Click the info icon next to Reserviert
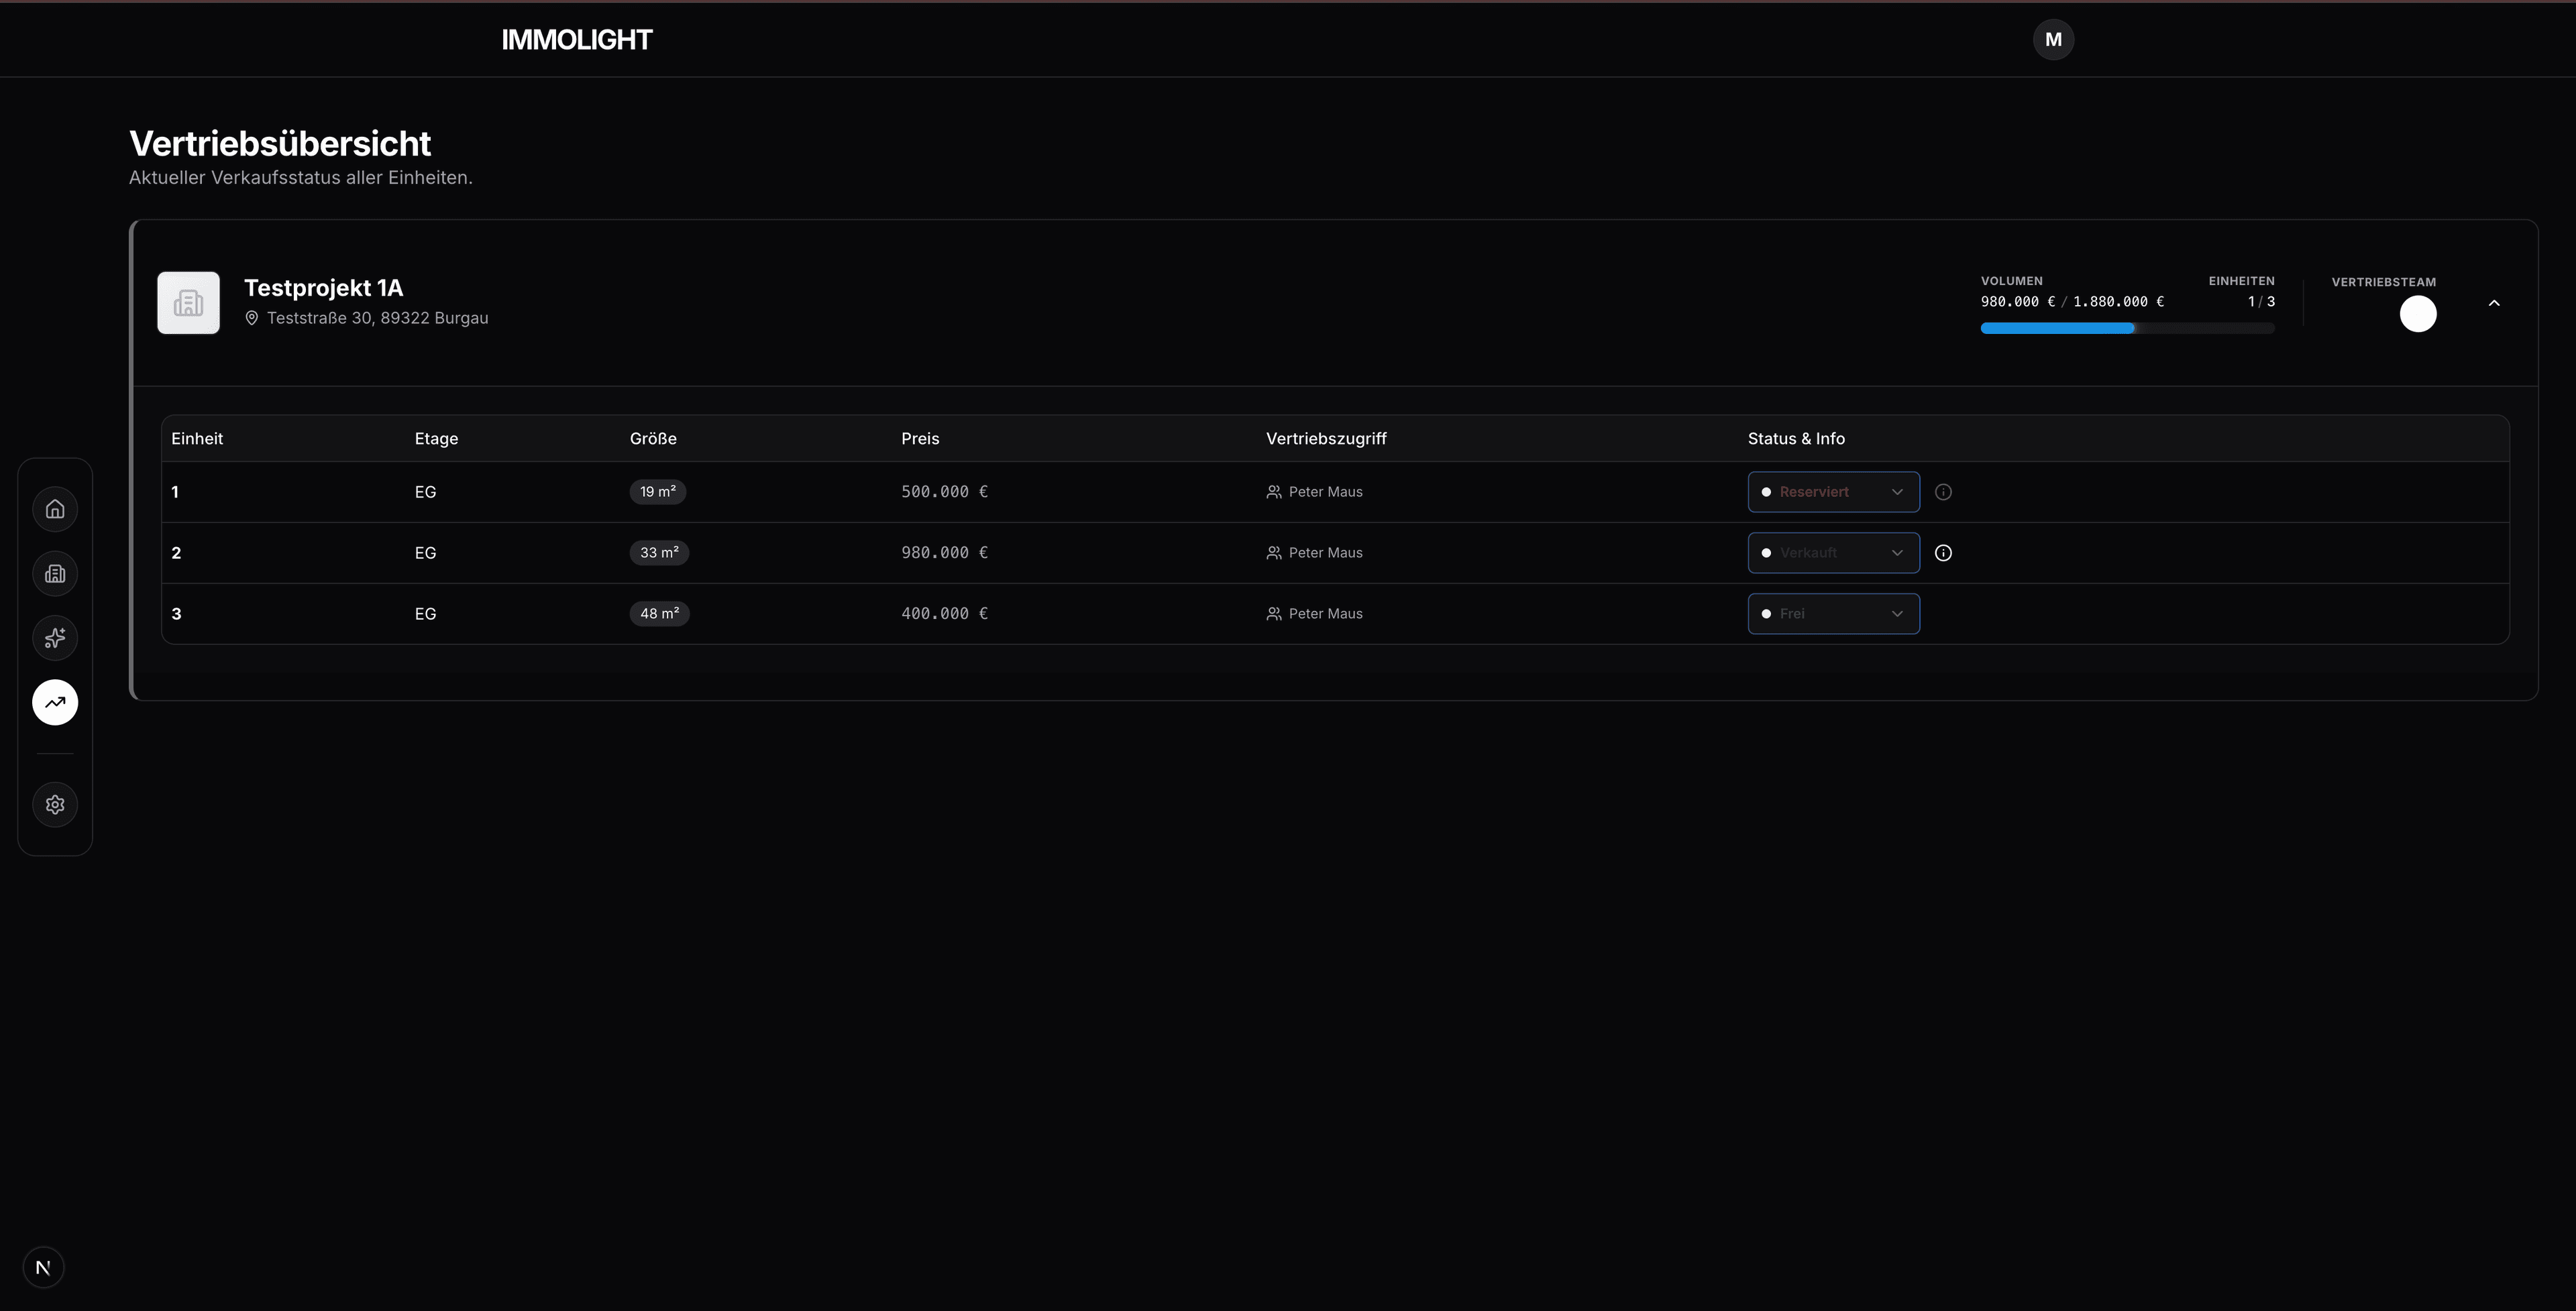Viewport: 2576px width, 1311px height. pos(1943,492)
